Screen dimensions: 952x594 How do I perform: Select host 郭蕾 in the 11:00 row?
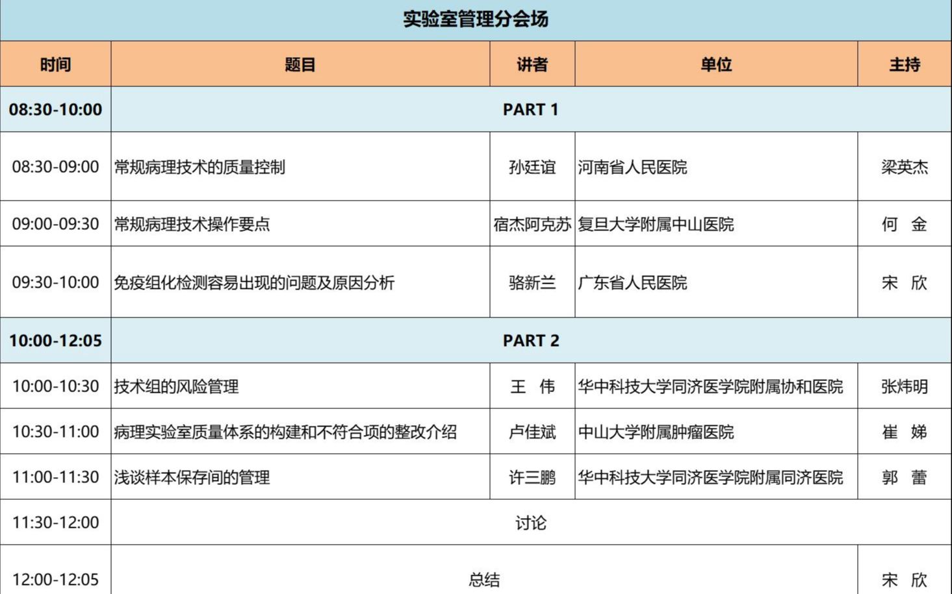904,477
